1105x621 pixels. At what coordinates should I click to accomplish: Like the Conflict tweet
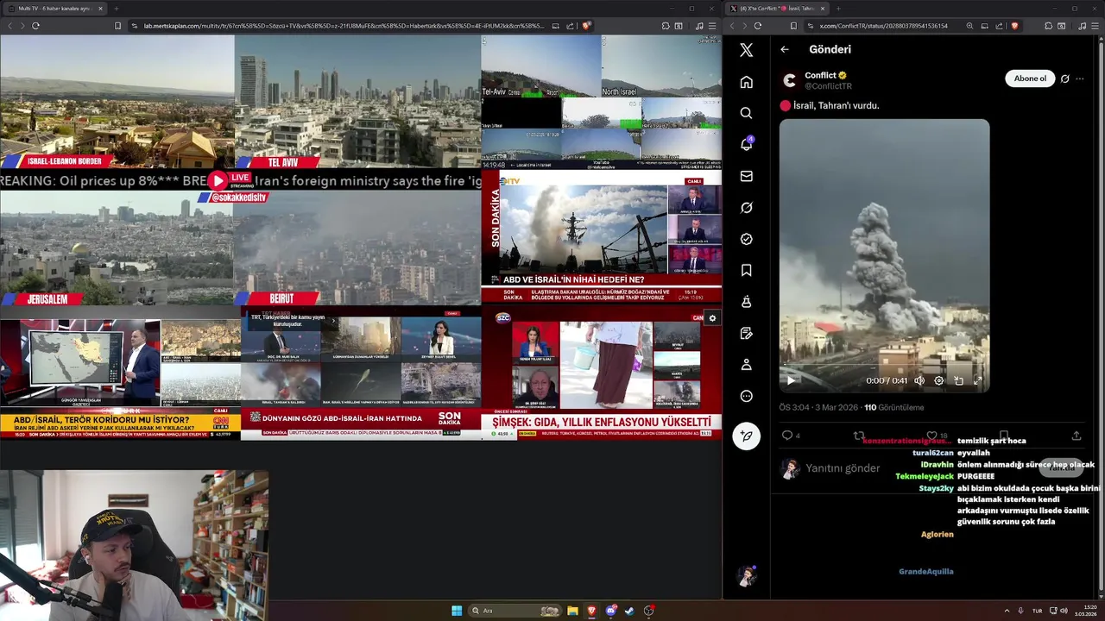tap(931, 436)
